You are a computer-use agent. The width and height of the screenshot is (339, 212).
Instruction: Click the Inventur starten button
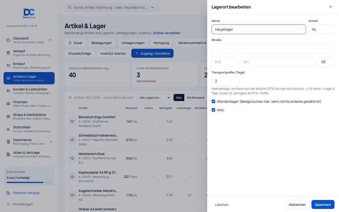113,53
